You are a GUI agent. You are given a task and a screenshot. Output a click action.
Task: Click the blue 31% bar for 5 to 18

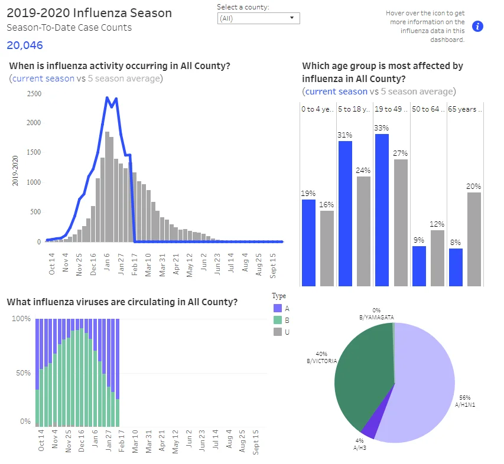click(x=345, y=214)
